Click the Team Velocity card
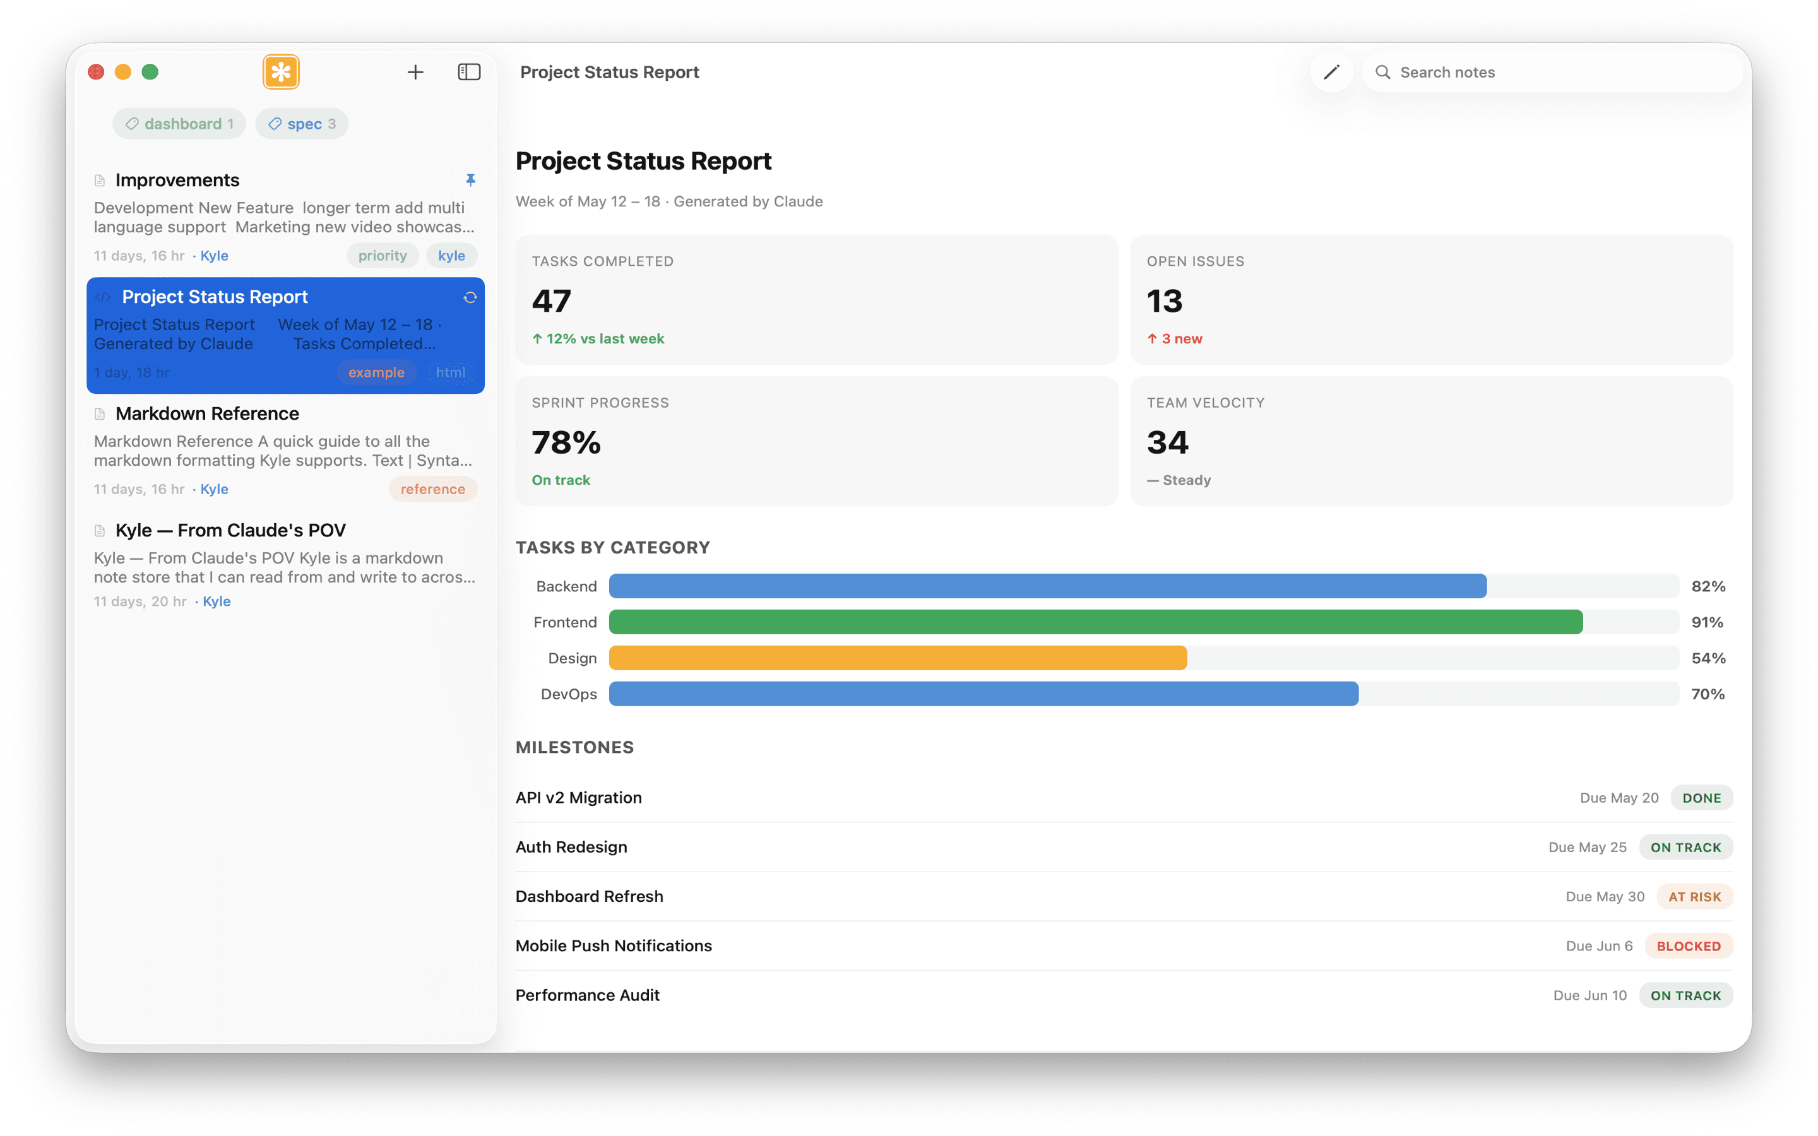The height and width of the screenshot is (1136, 1818). (1431, 441)
